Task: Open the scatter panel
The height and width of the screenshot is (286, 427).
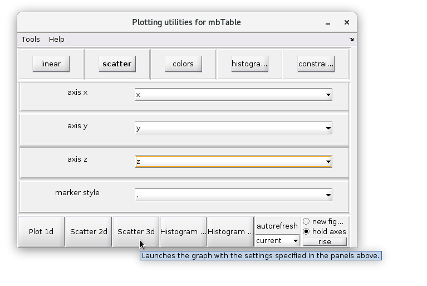Action: click(x=117, y=64)
